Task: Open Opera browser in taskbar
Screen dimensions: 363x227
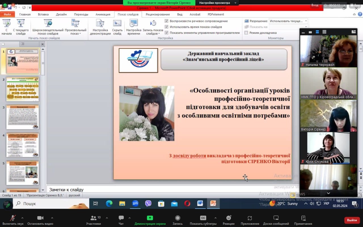Action: tap(187, 203)
